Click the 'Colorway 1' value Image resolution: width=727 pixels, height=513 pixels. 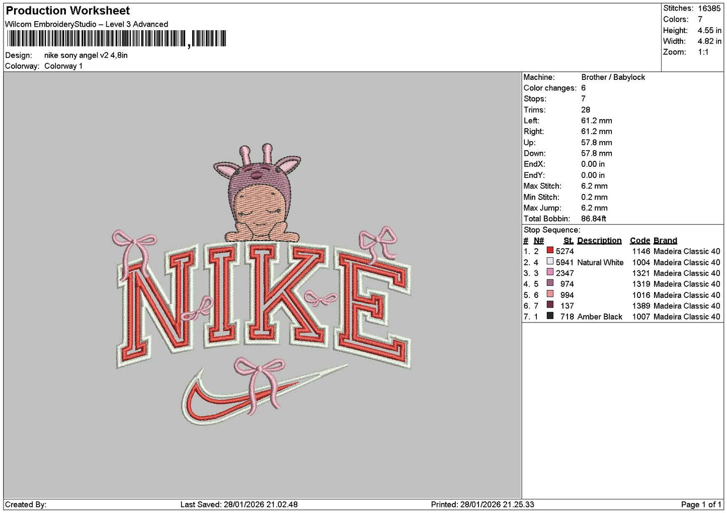[63, 66]
